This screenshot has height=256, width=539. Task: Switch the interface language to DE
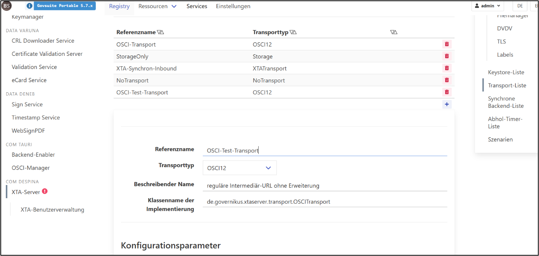(x=520, y=6)
